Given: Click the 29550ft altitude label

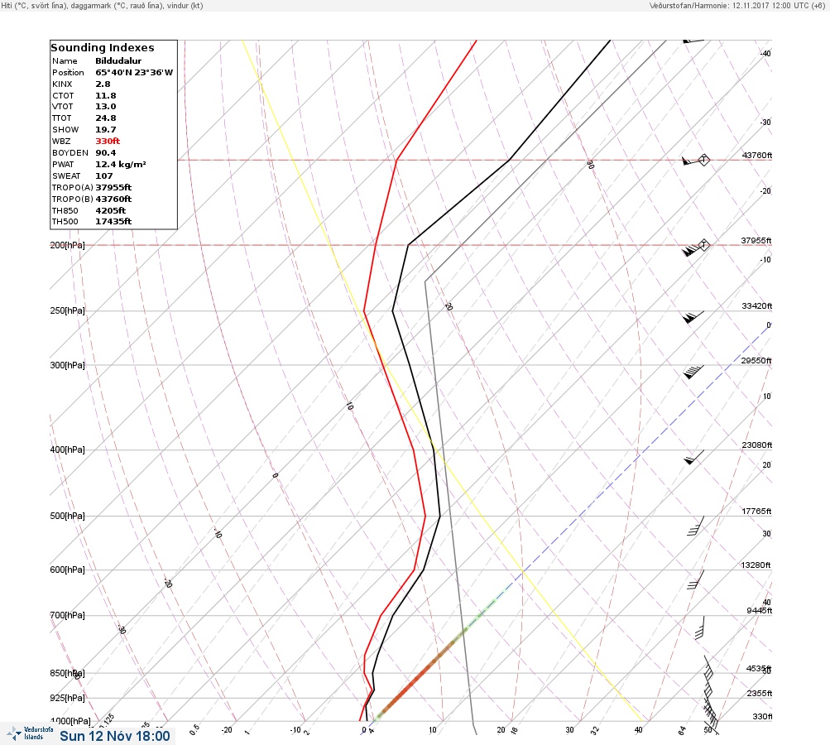Looking at the screenshot, I should [756, 361].
